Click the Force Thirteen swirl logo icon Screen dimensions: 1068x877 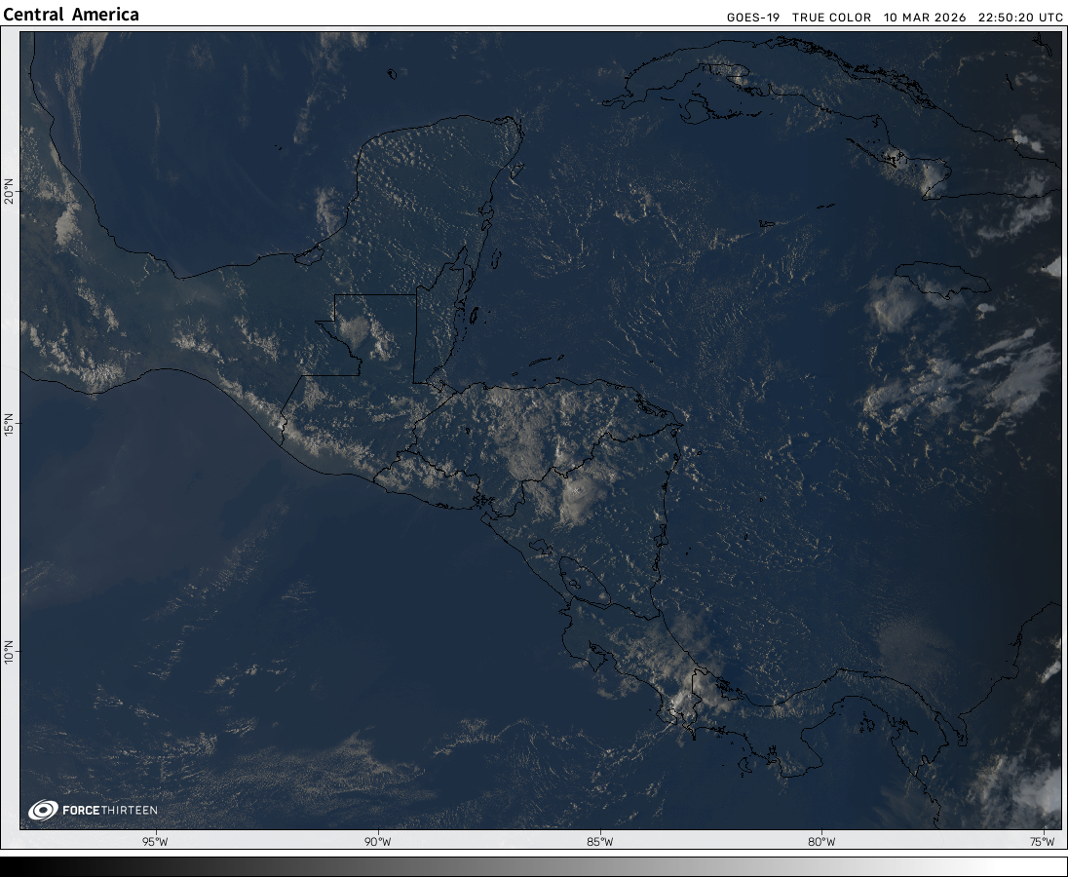click(43, 810)
